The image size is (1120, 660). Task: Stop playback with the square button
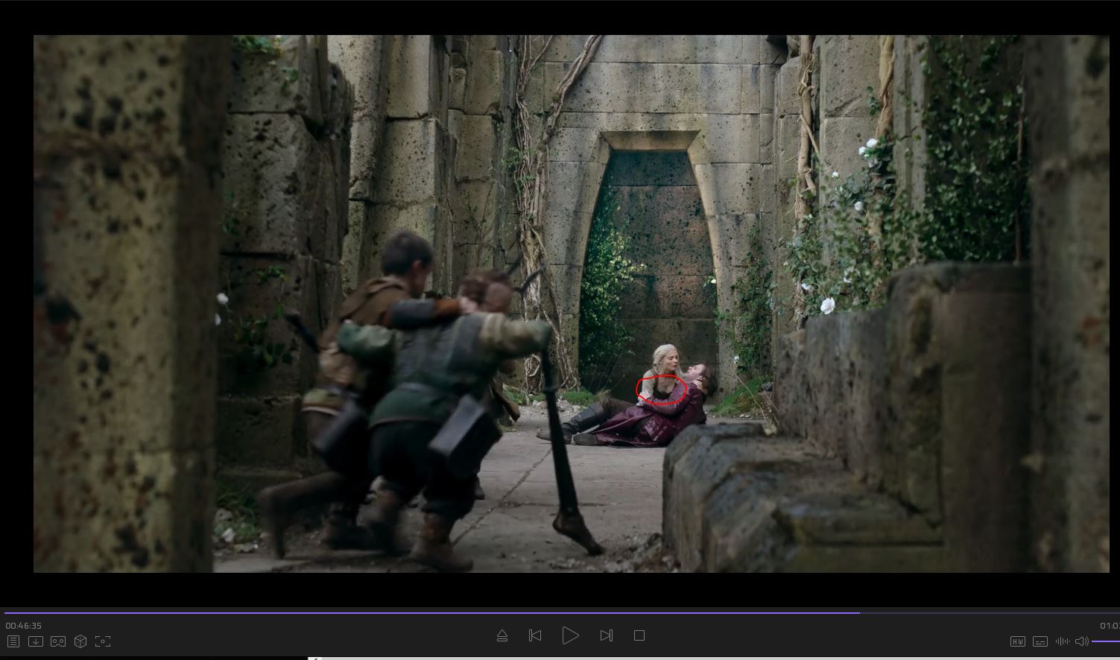click(639, 635)
